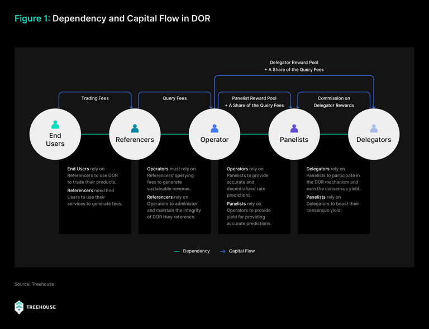
Task: Click End Users rely on Referencers description
Action: pos(93,175)
